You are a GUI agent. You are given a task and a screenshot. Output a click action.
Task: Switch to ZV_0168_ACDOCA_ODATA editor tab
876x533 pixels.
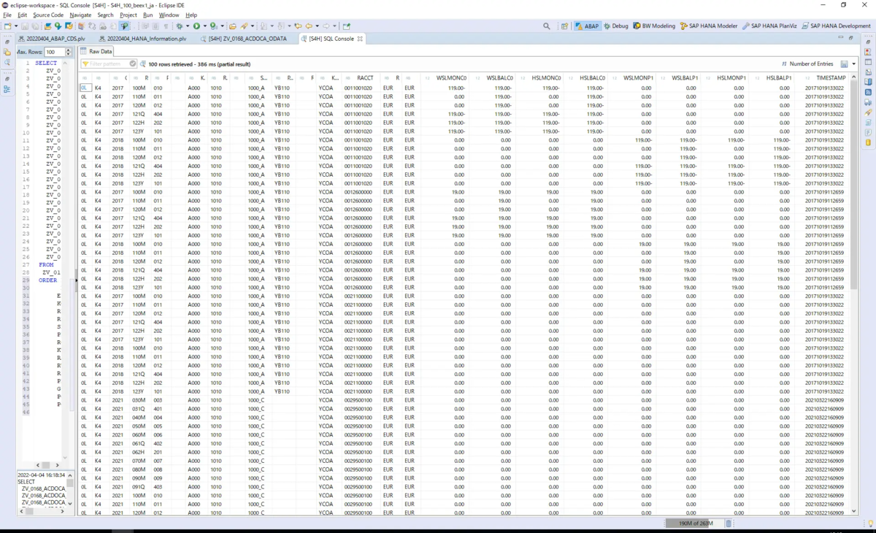(247, 39)
